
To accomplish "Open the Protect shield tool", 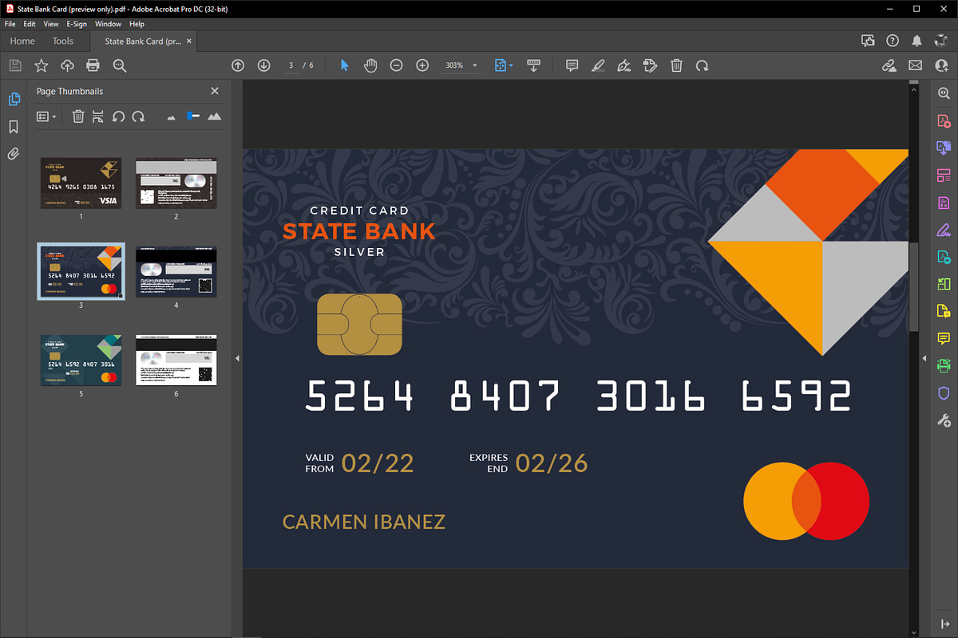I will pos(944,393).
